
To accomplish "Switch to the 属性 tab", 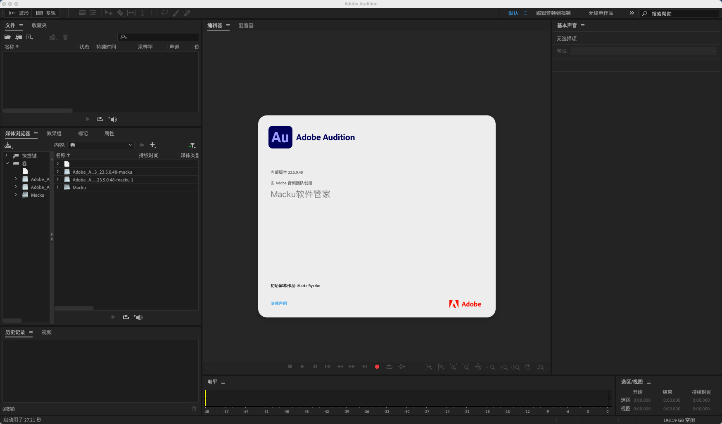I will click(x=109, y=134).
